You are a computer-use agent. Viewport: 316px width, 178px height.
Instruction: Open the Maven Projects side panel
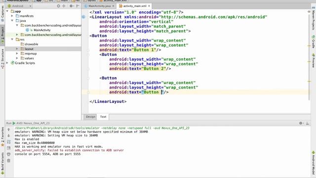click(314, 19)
